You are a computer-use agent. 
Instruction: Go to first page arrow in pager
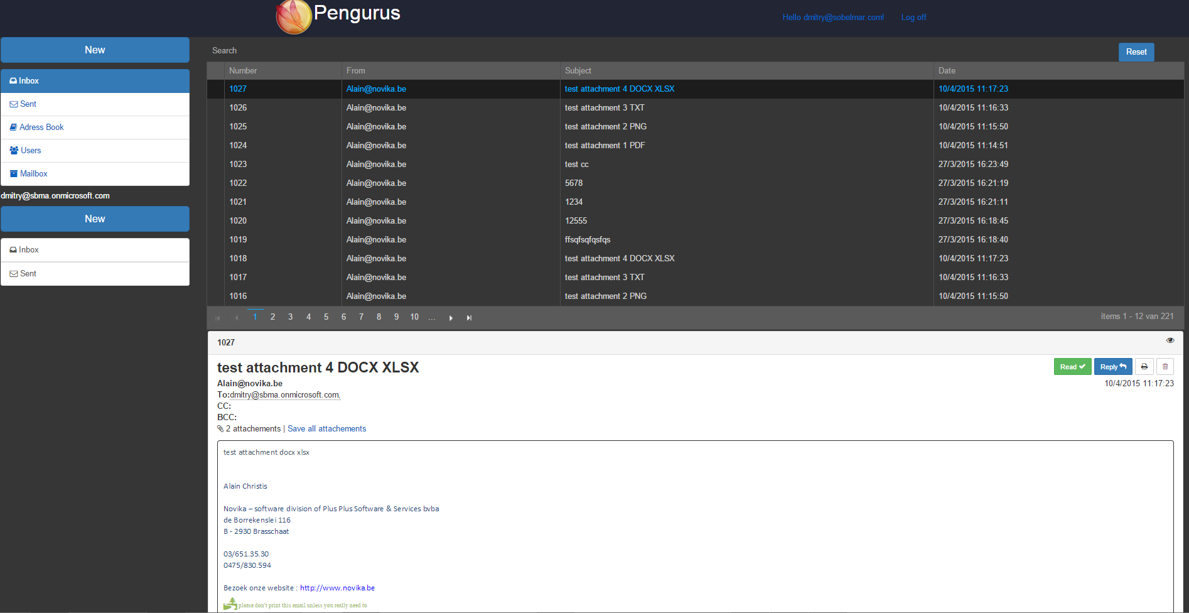[218, 318]
